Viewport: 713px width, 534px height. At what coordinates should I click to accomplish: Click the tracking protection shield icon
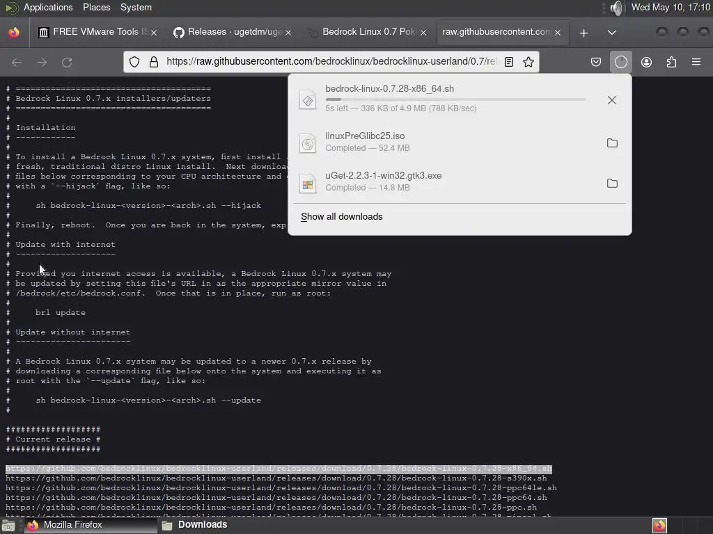[134, 62]
